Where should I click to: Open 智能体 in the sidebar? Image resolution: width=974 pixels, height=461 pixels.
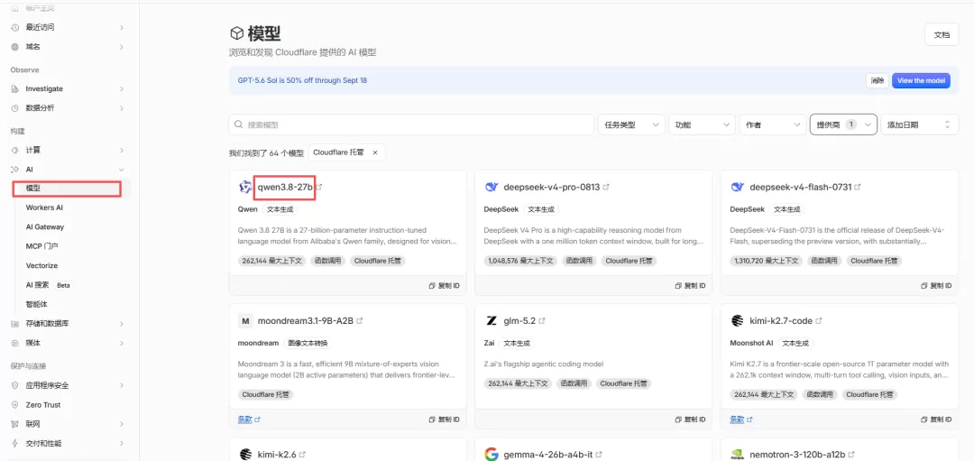point(35,304)
